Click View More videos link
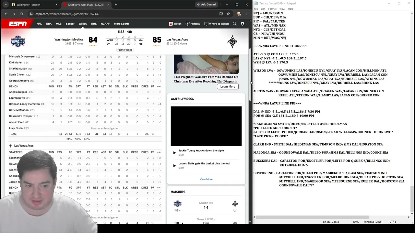Screen dimensions: 415x233 point(206,179)
